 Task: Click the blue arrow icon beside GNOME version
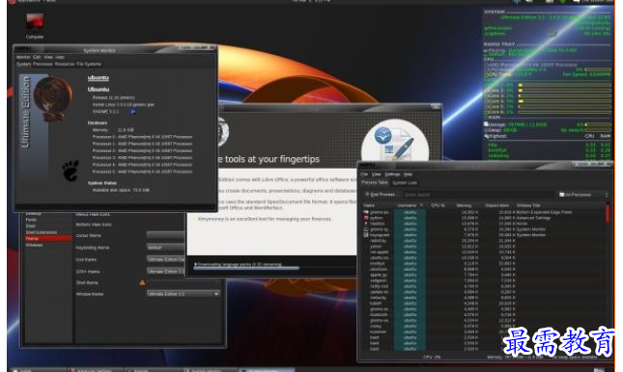pyautogui.click(x=133, y=112)
